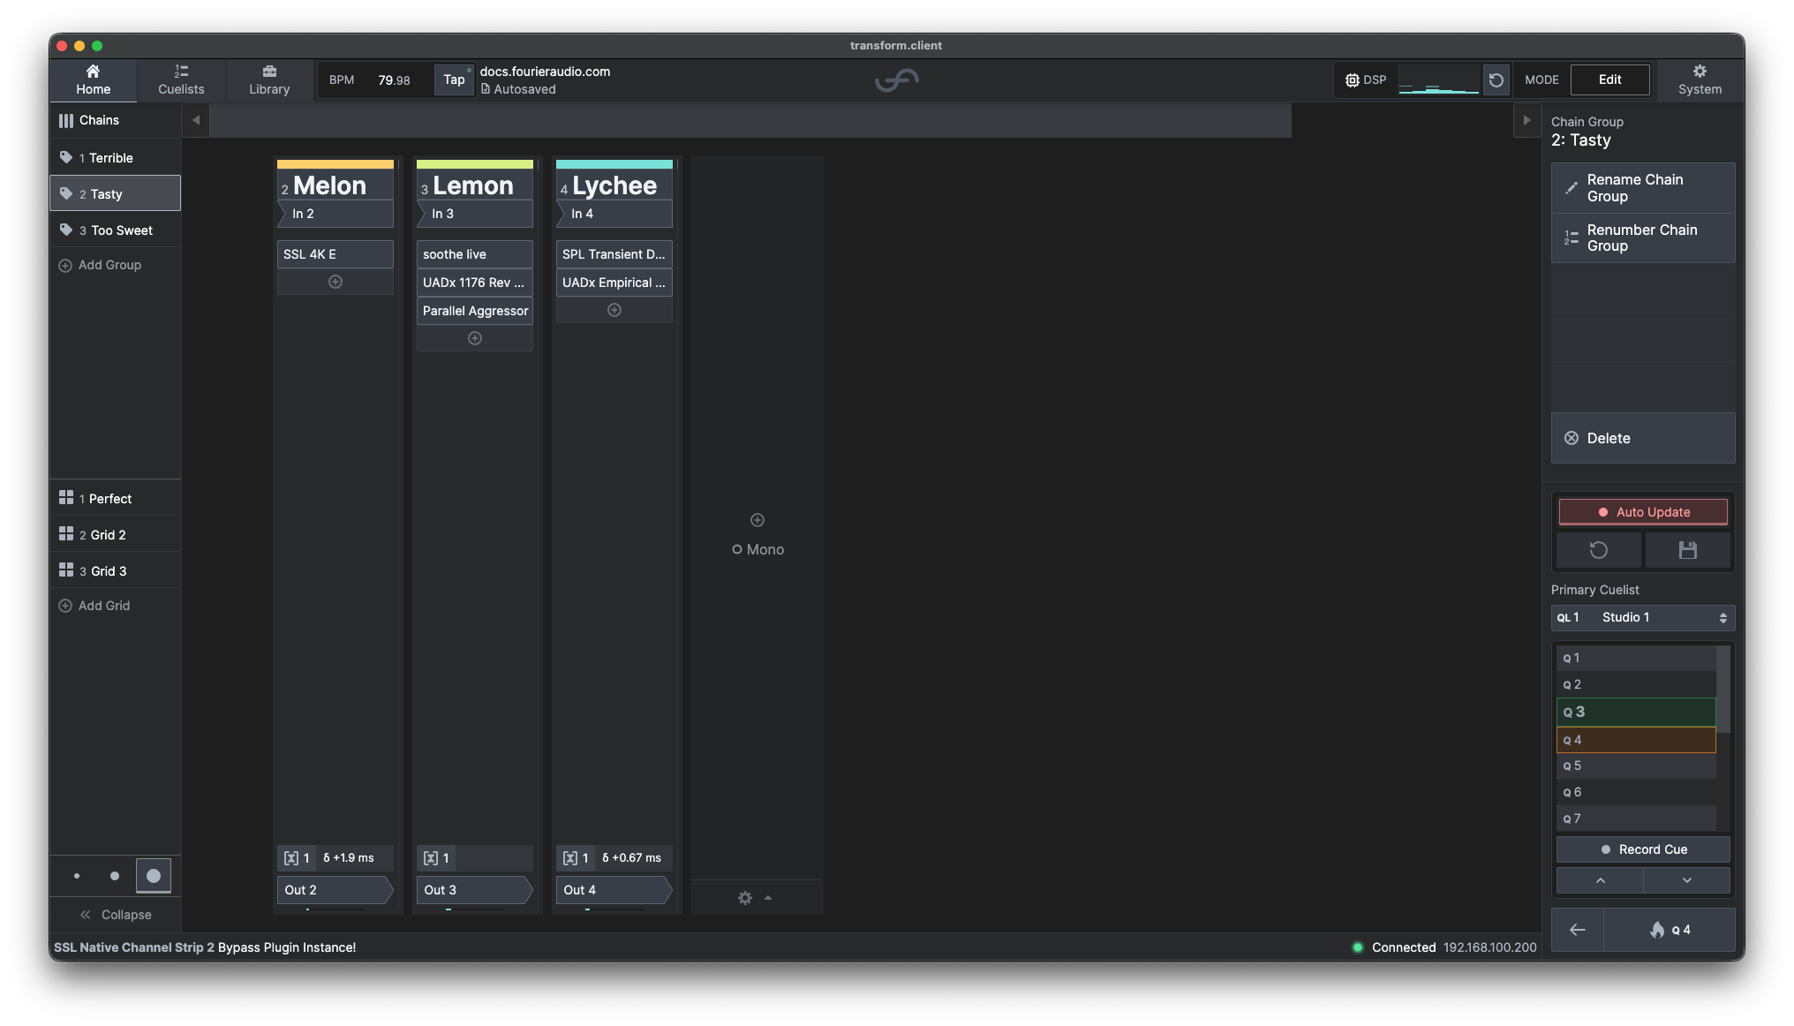Switch to the Cuelists tab
Viewport: 1794px width, 1026px height.
tap(181, 79)
